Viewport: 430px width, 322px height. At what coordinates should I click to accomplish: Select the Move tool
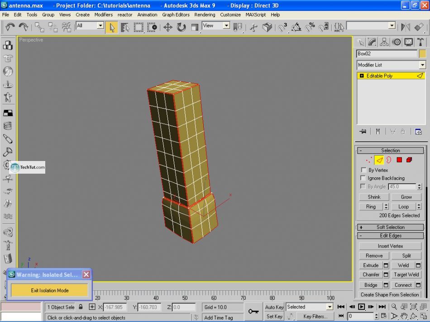tap(168, 28)
